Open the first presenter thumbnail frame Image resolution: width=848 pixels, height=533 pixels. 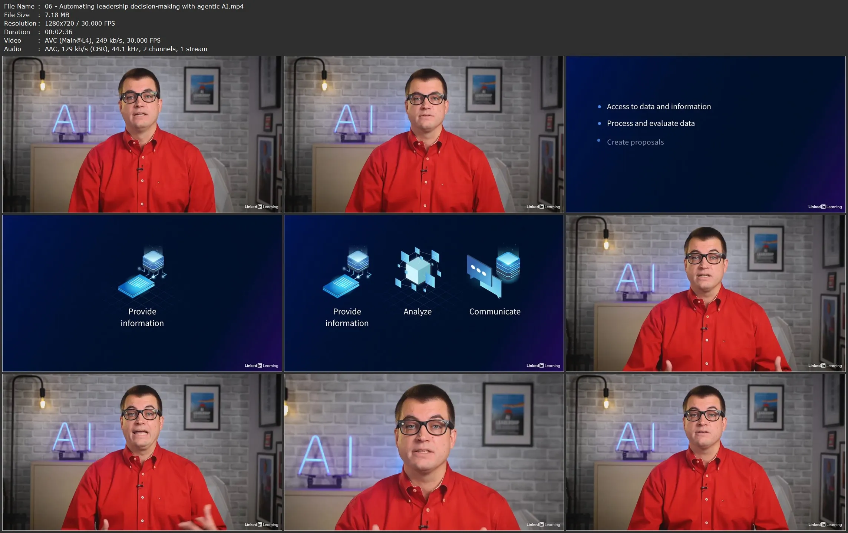pos(142,134)
